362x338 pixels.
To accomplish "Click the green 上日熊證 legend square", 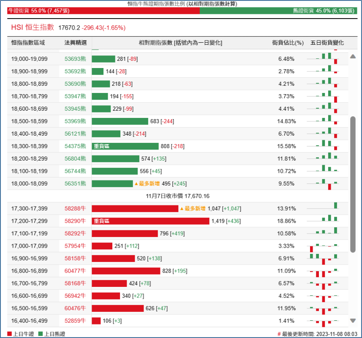I will click(41, 334).
